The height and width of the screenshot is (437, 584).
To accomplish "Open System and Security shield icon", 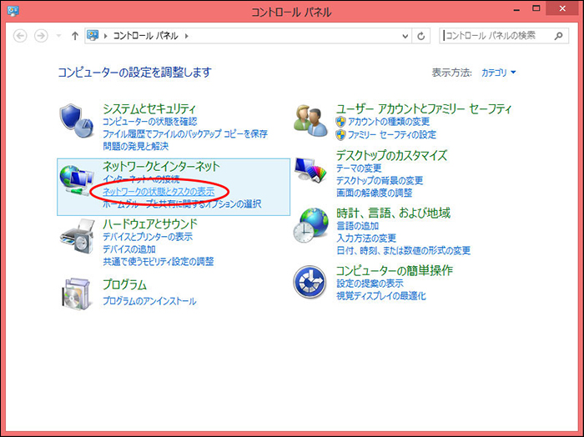I will click(x=77, y=121).
